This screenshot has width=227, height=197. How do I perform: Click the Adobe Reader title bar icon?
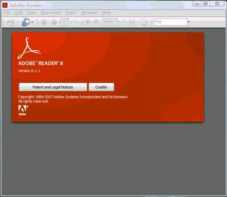pos(5,5)
